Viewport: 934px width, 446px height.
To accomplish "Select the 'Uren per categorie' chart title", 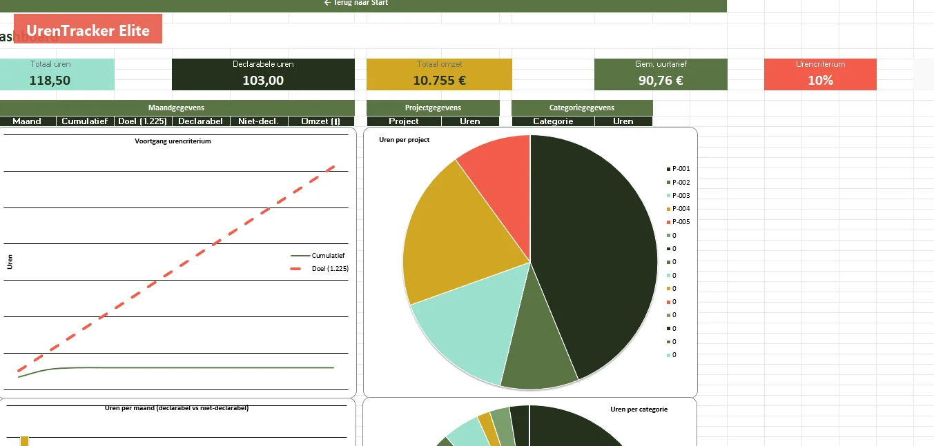I will pos(639,409).
